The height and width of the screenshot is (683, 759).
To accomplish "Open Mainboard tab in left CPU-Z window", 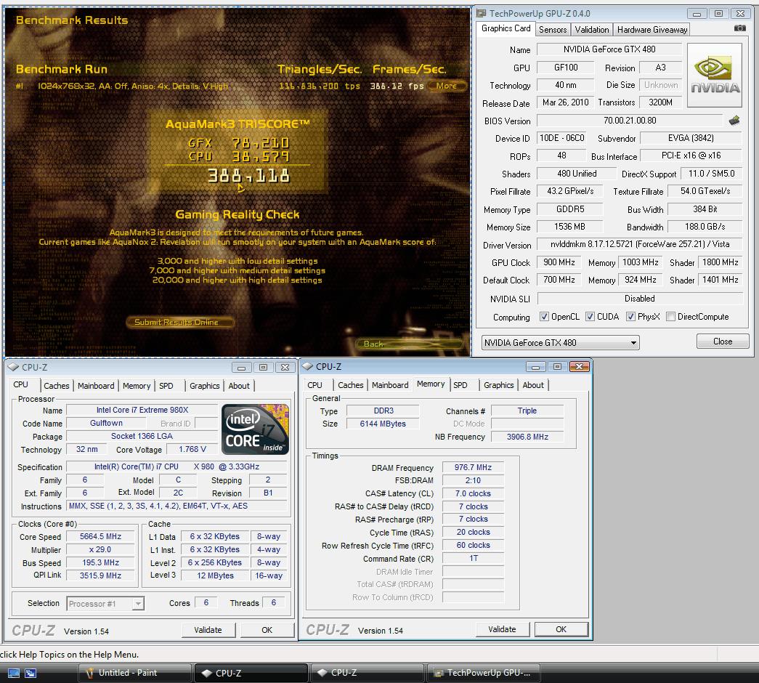I will tap(96, 386).
